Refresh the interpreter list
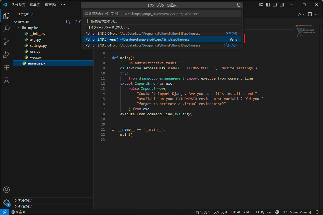This screenshot has width=323, height=215. point(238,5)
